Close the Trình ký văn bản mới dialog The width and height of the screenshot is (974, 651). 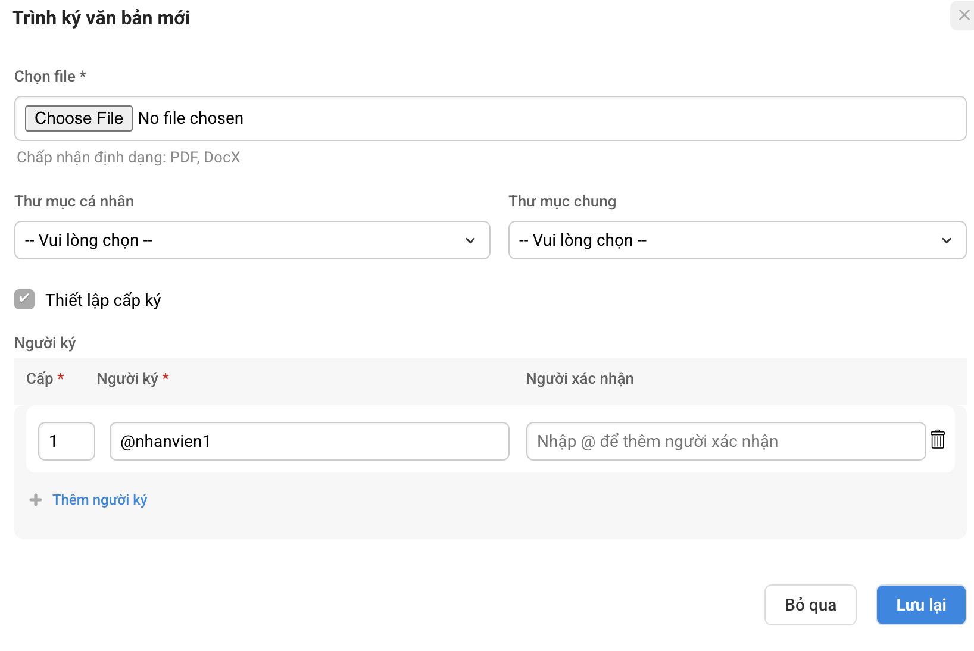click(964, 15)
